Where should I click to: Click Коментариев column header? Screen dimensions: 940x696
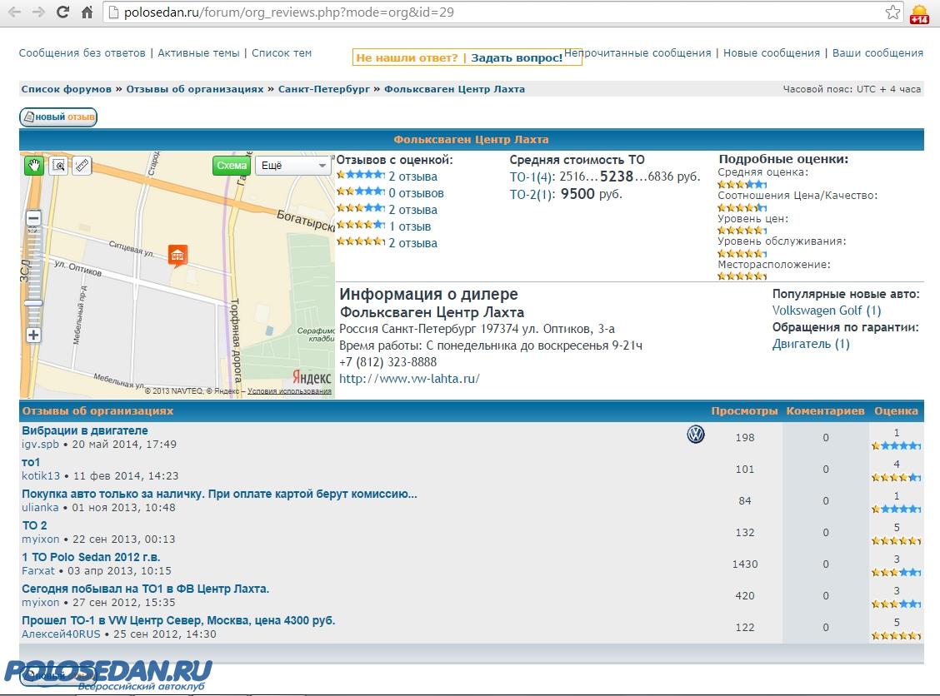825,411
